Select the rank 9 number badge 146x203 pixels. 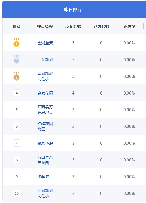[x=17, y=177]
